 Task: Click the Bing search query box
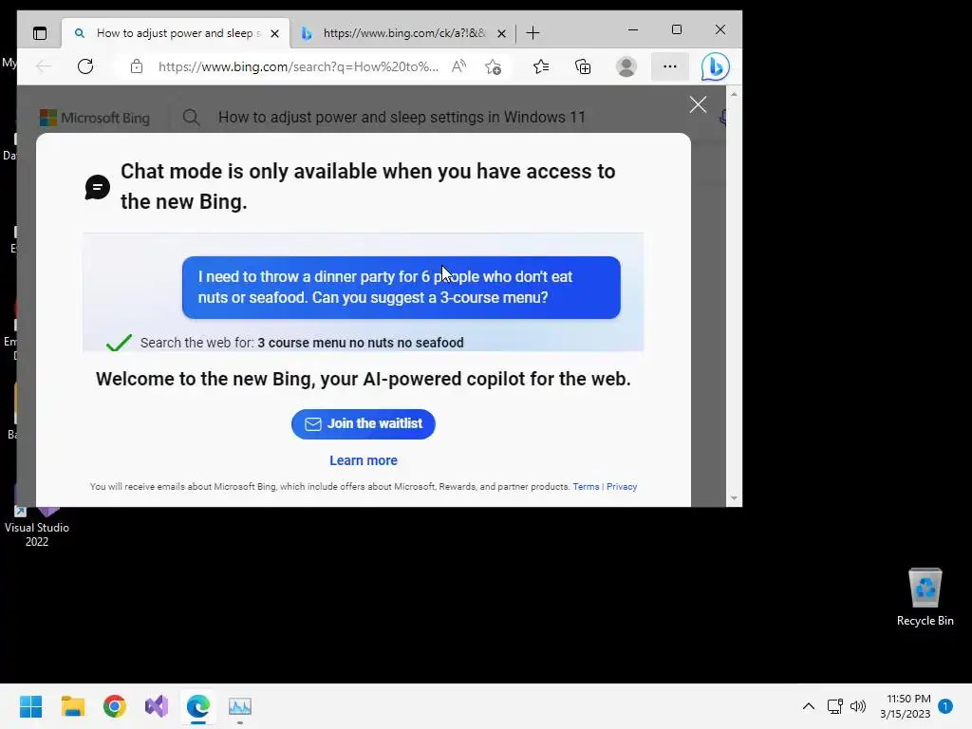(x=402, y=117)
